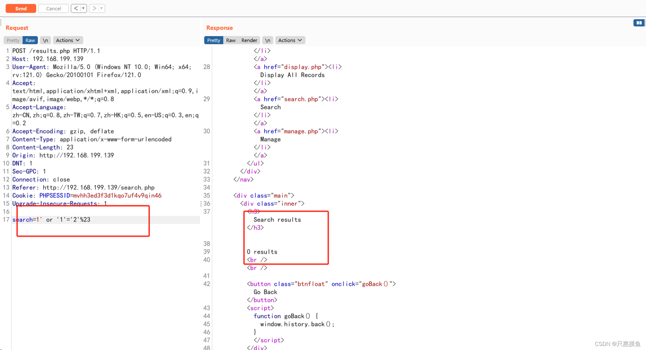Click the 'Display All Records' text
The width and height of the screenshot is (646, 350).
292,75
